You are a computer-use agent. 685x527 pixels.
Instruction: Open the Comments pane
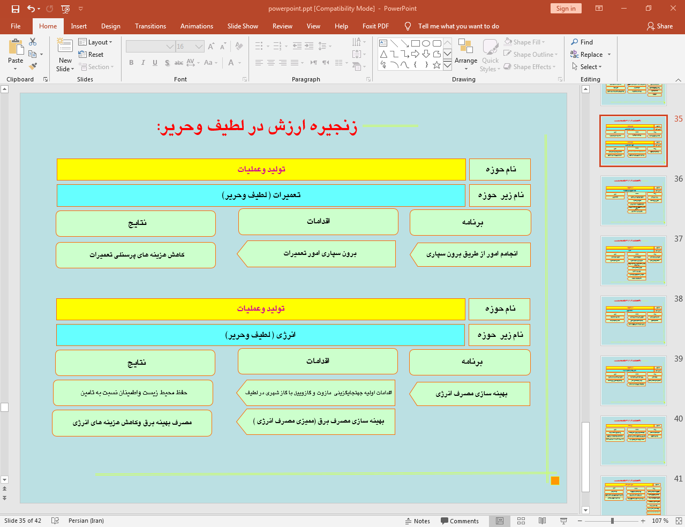(460, 521)
